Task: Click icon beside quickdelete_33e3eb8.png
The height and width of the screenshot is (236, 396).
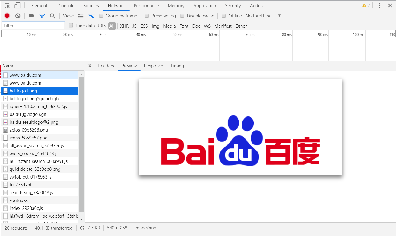Action: [5, 169]
